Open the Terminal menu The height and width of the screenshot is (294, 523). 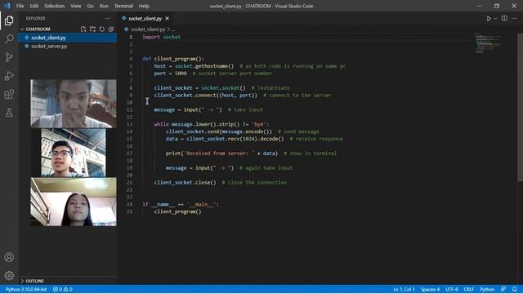(123, 6)
